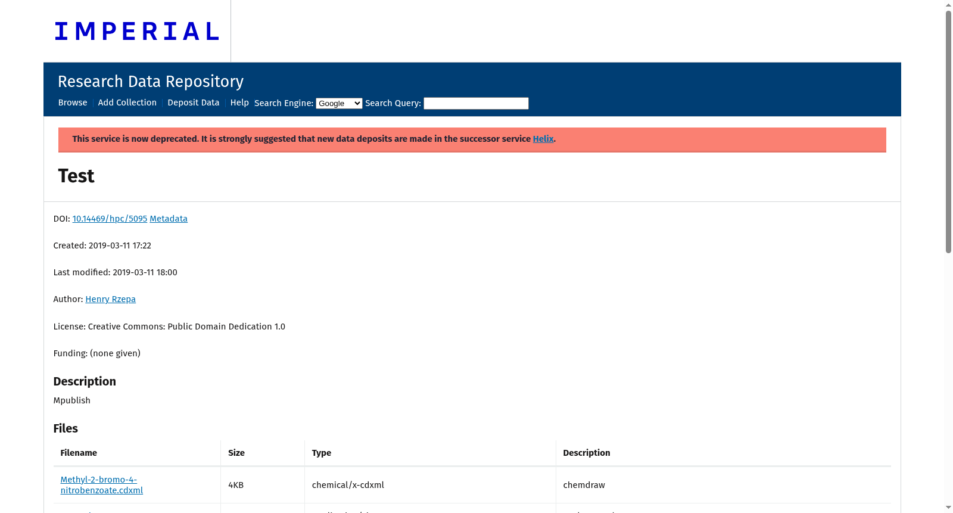Focus the Search Query input field
The image size is (953, 513).
point(476,103)
